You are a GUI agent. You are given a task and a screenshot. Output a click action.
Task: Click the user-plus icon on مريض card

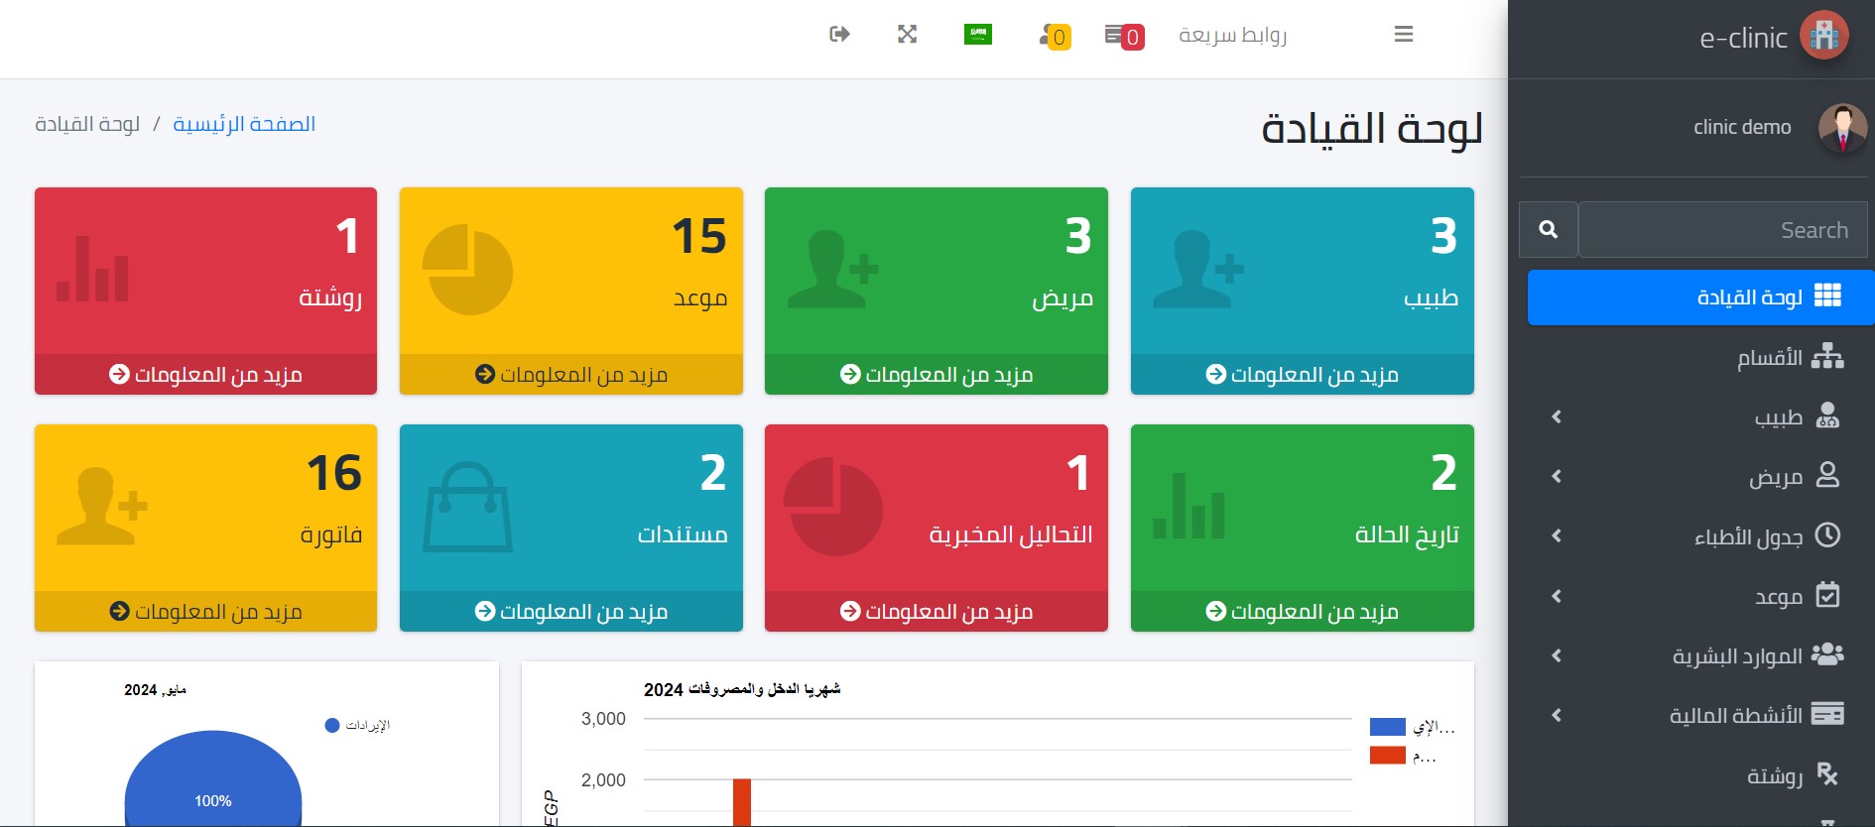(833, 270)
